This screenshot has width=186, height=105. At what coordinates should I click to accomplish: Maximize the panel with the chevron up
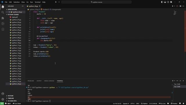(x=180, y=81)
